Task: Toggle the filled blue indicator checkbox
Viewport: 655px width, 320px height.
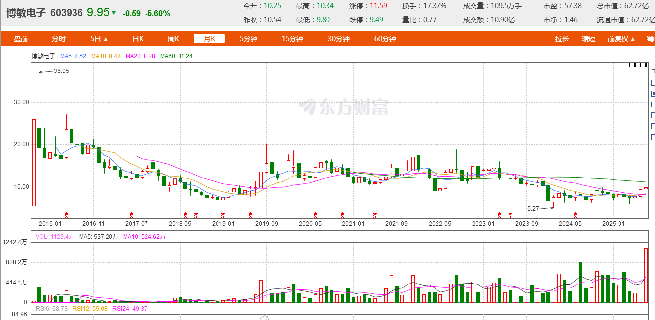Action: [x=653, y=93]
